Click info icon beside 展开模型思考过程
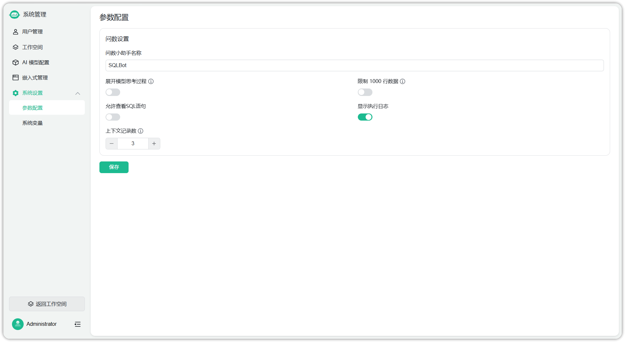Image resolution: width=625 pixels, height=342 pixels. [x=151, y=81]
